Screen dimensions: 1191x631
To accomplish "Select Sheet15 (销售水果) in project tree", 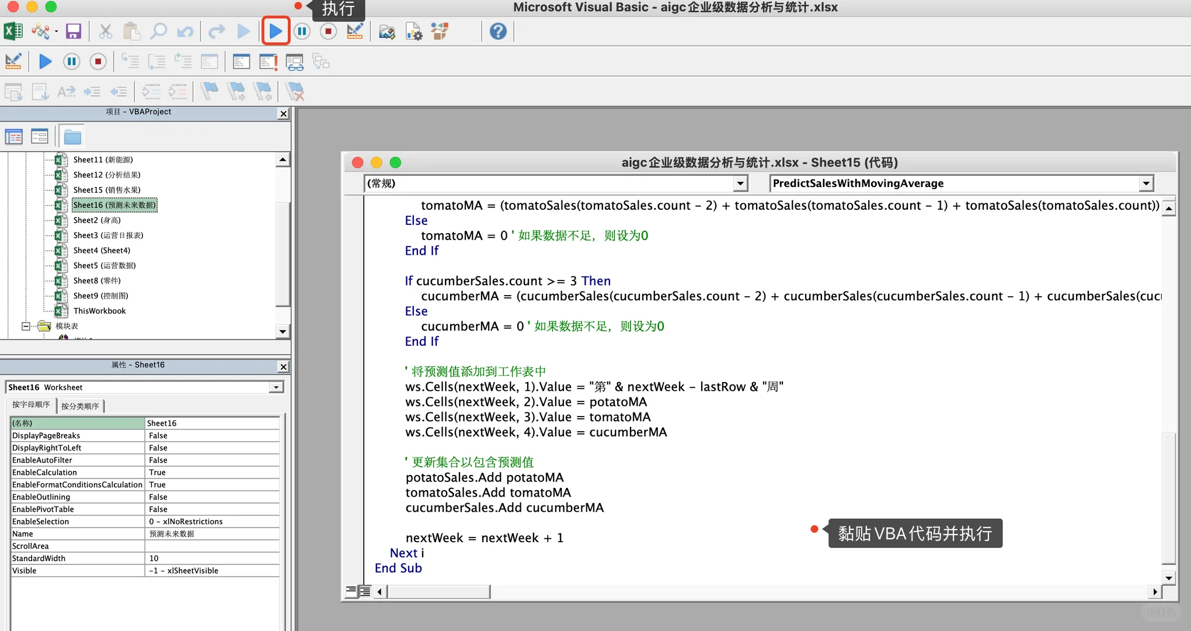I will pos(107,190).
